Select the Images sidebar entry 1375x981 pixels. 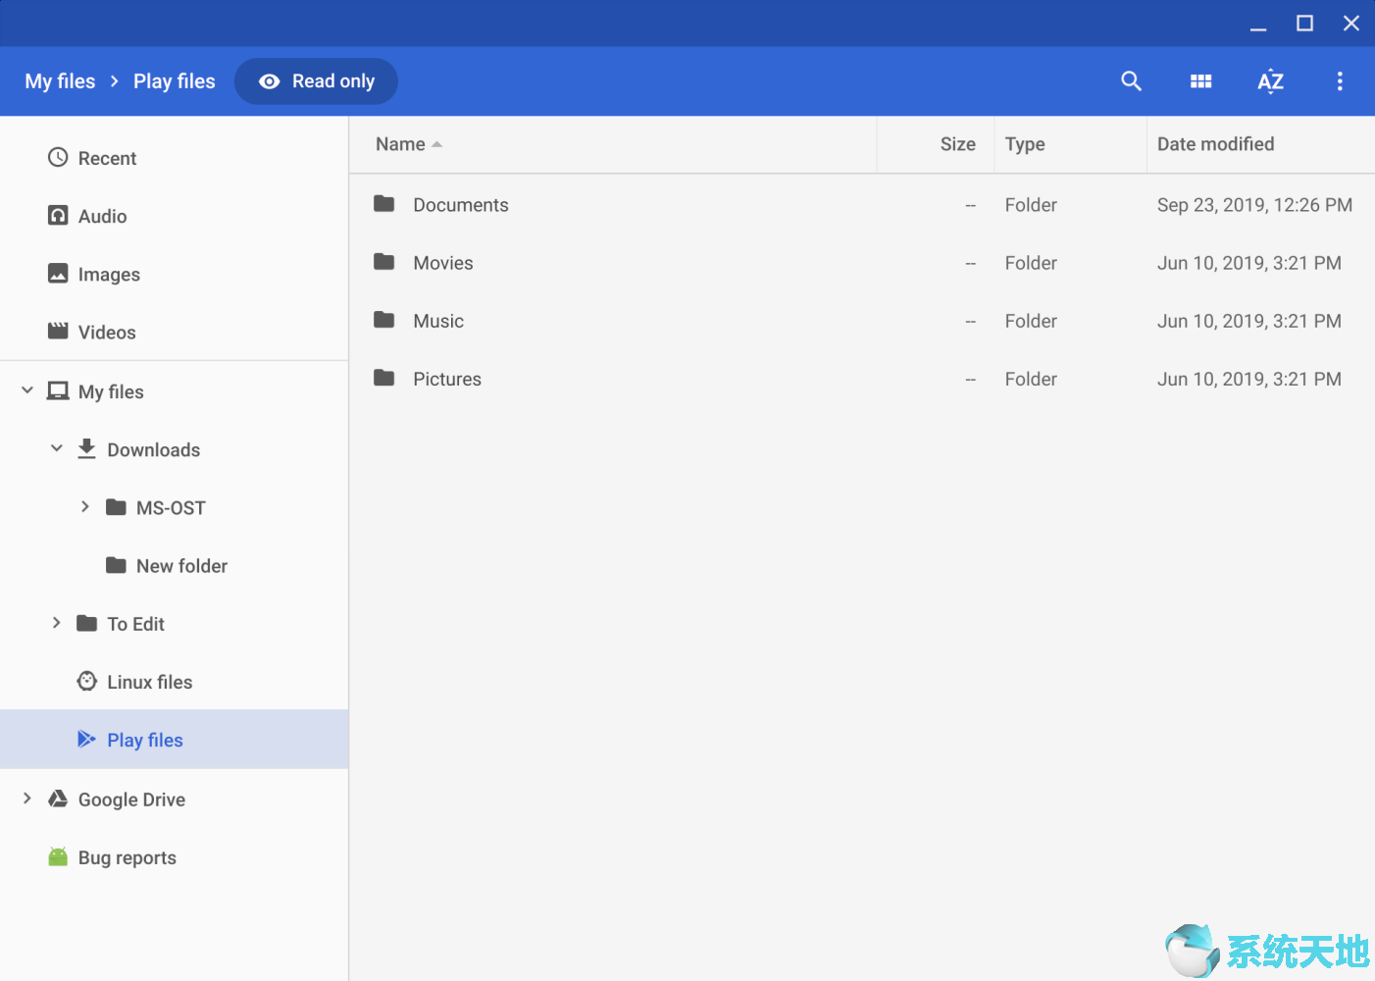(175, 274)
